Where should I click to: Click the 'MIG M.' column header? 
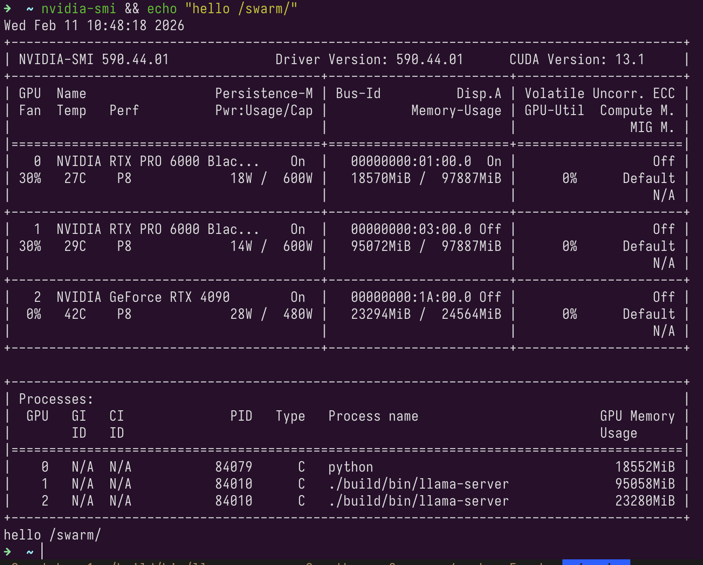point(653,127)
